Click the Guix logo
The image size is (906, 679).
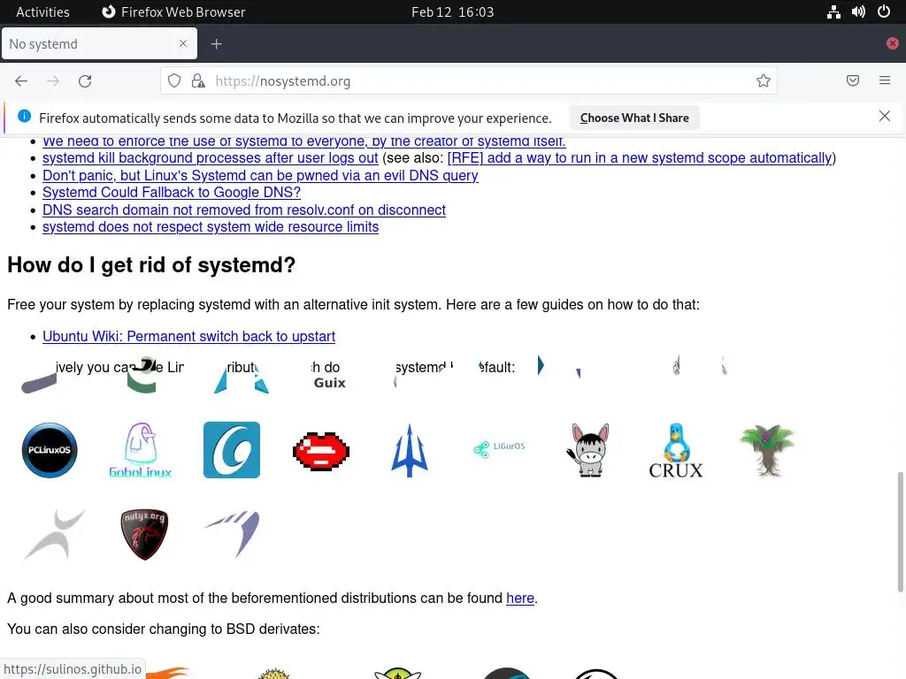[x=329, y=382]
